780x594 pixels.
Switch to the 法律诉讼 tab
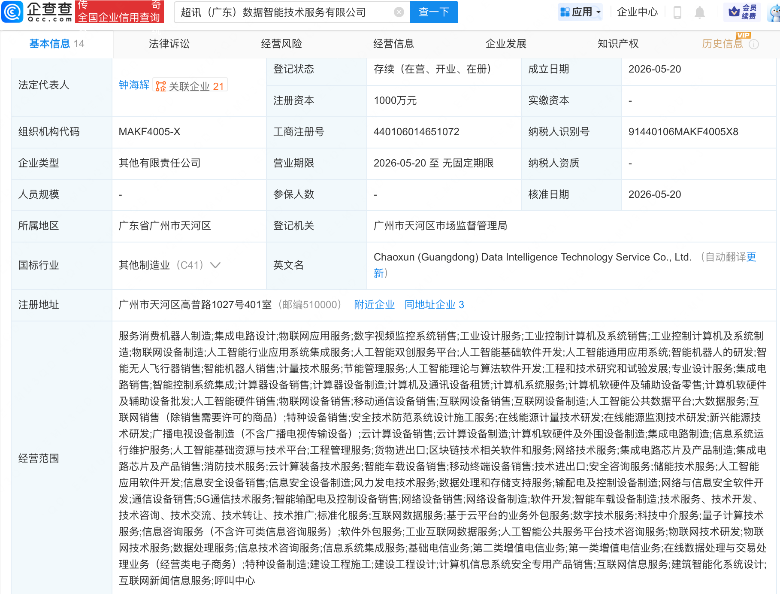[169, 44]
